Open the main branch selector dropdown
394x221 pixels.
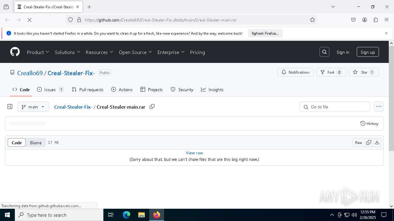coord(33,107)
